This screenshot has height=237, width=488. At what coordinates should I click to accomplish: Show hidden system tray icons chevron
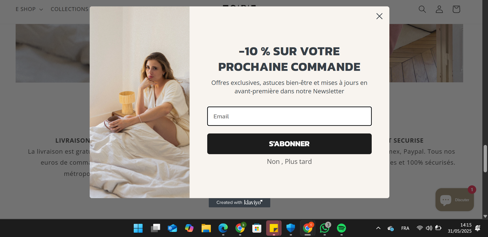pos(378,228)
